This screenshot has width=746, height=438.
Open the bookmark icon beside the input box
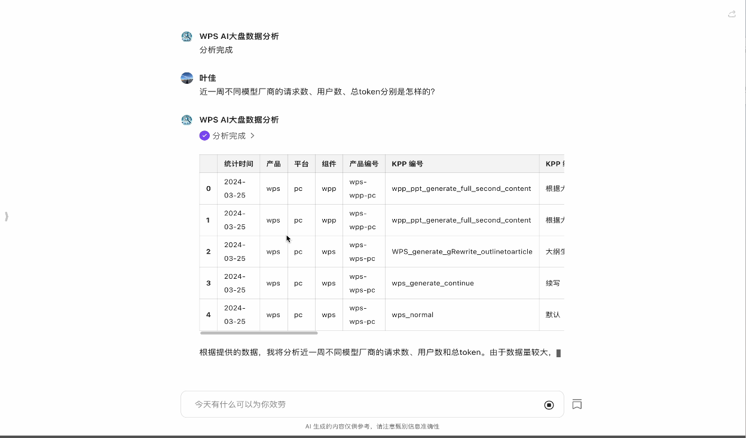click(x=577, y=404)
